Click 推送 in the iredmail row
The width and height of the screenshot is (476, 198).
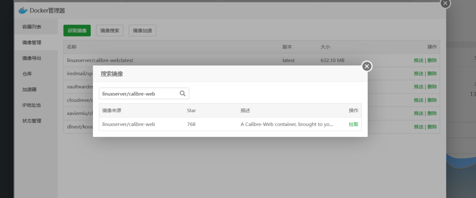click(419, 74)
